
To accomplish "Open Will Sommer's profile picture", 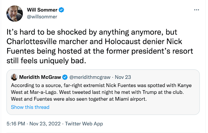I will pos(15,13).
